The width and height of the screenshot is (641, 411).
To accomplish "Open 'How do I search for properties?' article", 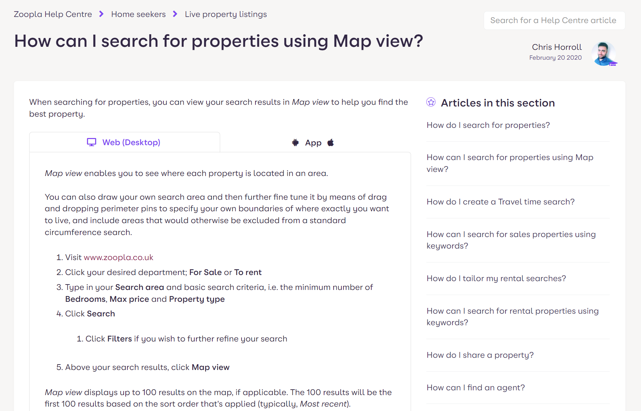I will (x=488, y=125).
